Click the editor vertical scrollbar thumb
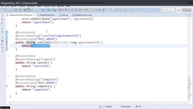The image size is (193, 109). coord(189,88)
